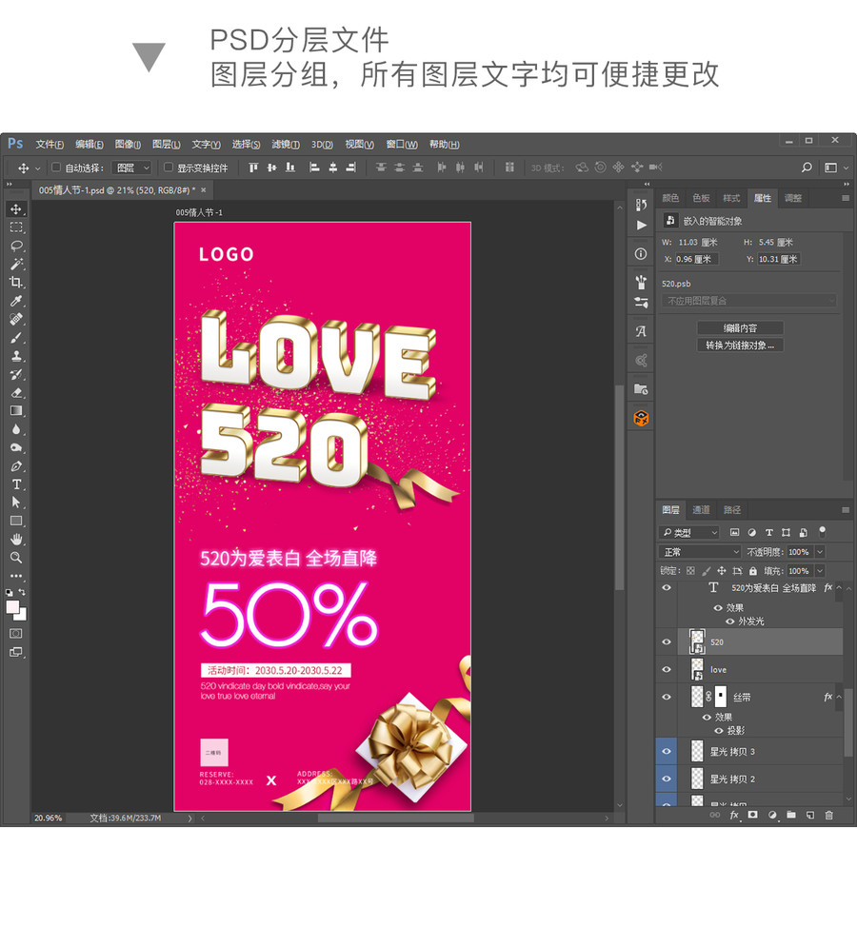The image size is (857, 927).
Task: Enable the 自动选择 checkbox
Action: [x=56, y=168]
